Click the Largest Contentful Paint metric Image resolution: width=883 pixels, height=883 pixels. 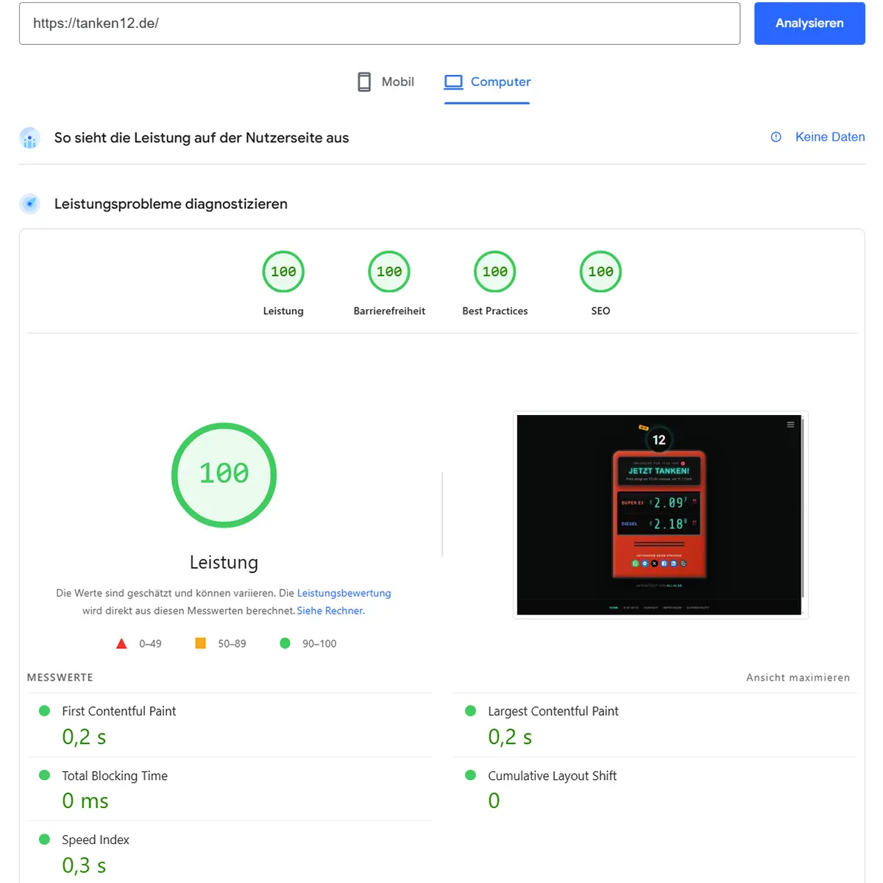[553, 712]
